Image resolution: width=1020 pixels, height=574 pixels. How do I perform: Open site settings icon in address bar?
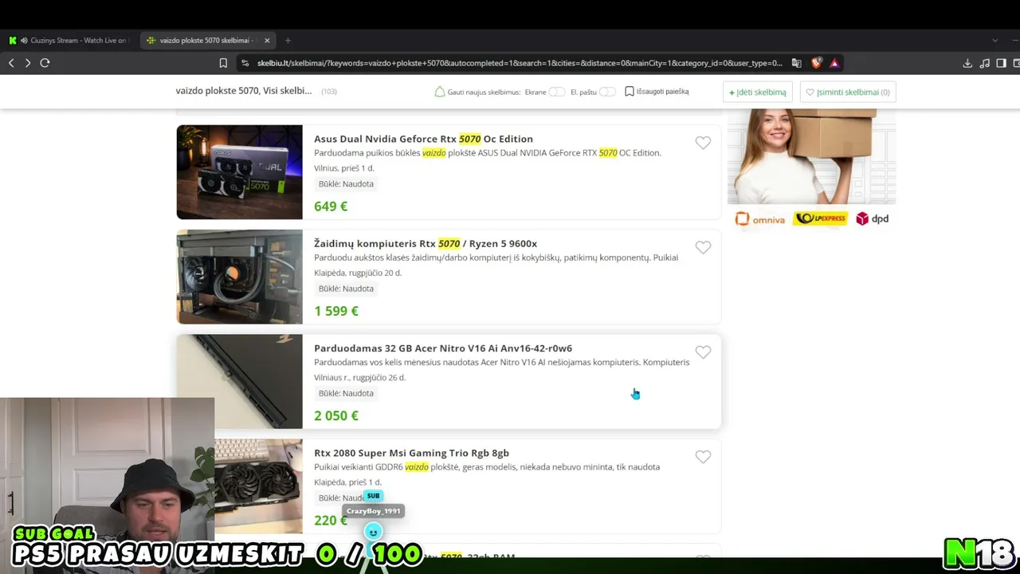(x=245, y=63)
